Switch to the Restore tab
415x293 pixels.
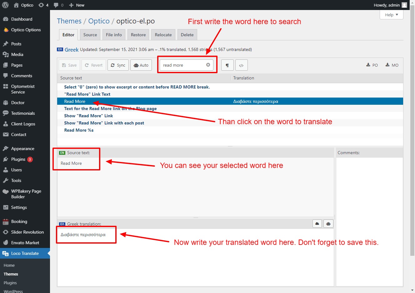click(138, 35)
